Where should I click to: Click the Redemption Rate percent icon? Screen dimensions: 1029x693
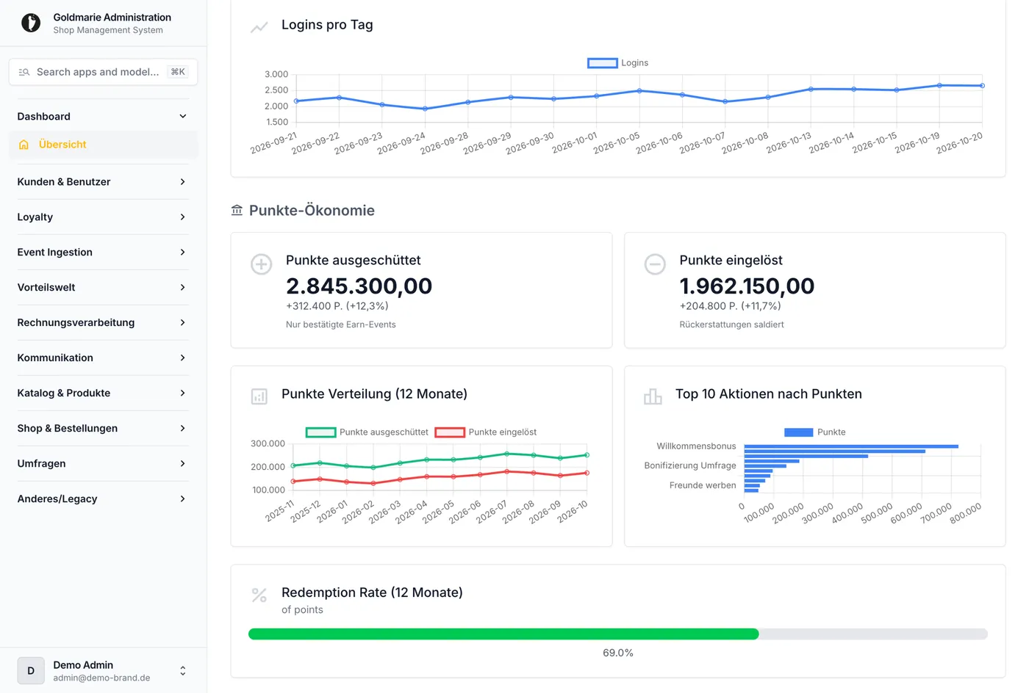point(259,595)
